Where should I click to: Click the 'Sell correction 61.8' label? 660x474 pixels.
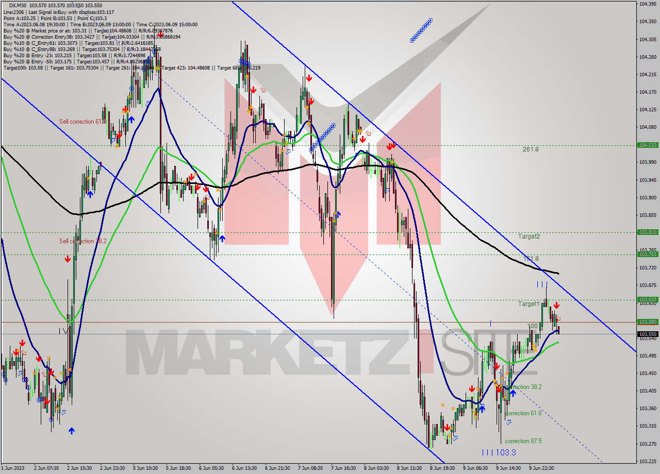tap(82, 122)
